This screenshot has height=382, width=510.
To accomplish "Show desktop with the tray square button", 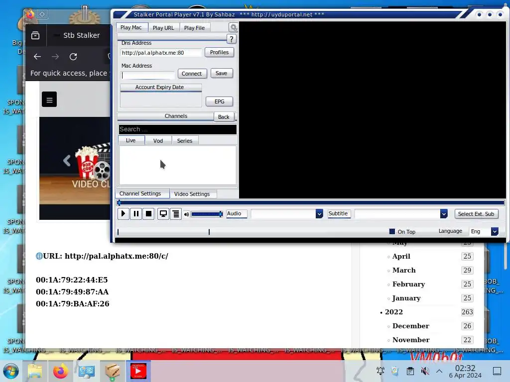I will 497,371.
